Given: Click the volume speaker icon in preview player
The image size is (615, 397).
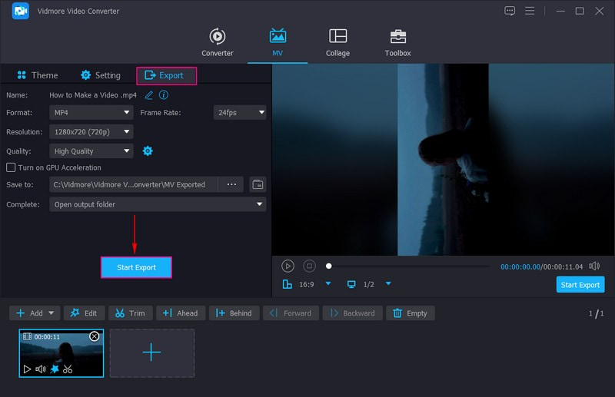Looking at the screenshot, I should (x=594, y=266).
